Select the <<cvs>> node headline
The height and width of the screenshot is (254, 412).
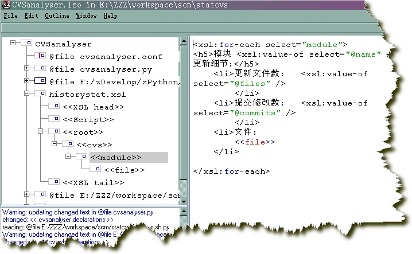point(94,145)
